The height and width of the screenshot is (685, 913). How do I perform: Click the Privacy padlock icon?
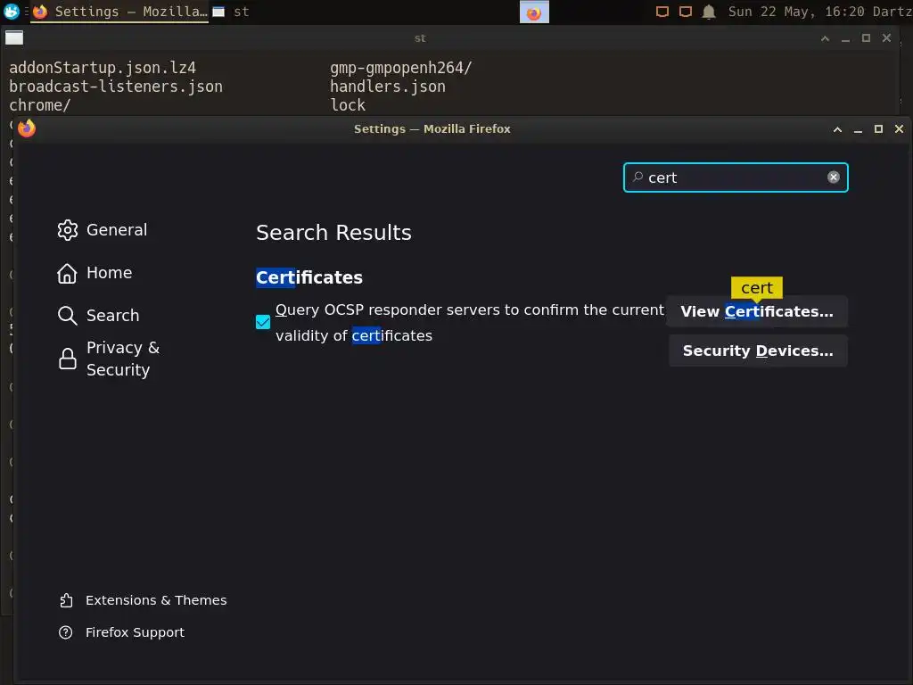click(68, 359)
